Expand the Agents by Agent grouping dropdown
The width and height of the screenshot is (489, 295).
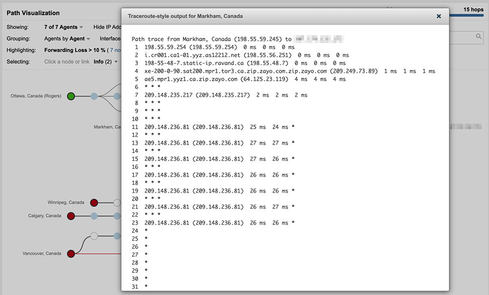click(67, 39)
